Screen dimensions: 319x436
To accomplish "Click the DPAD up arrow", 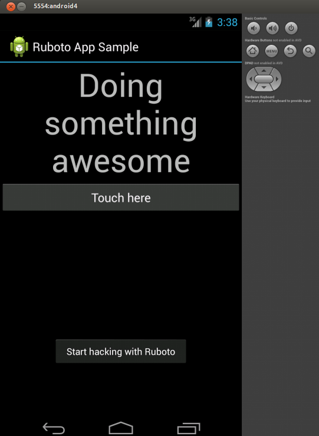I will tap(264, 71).
